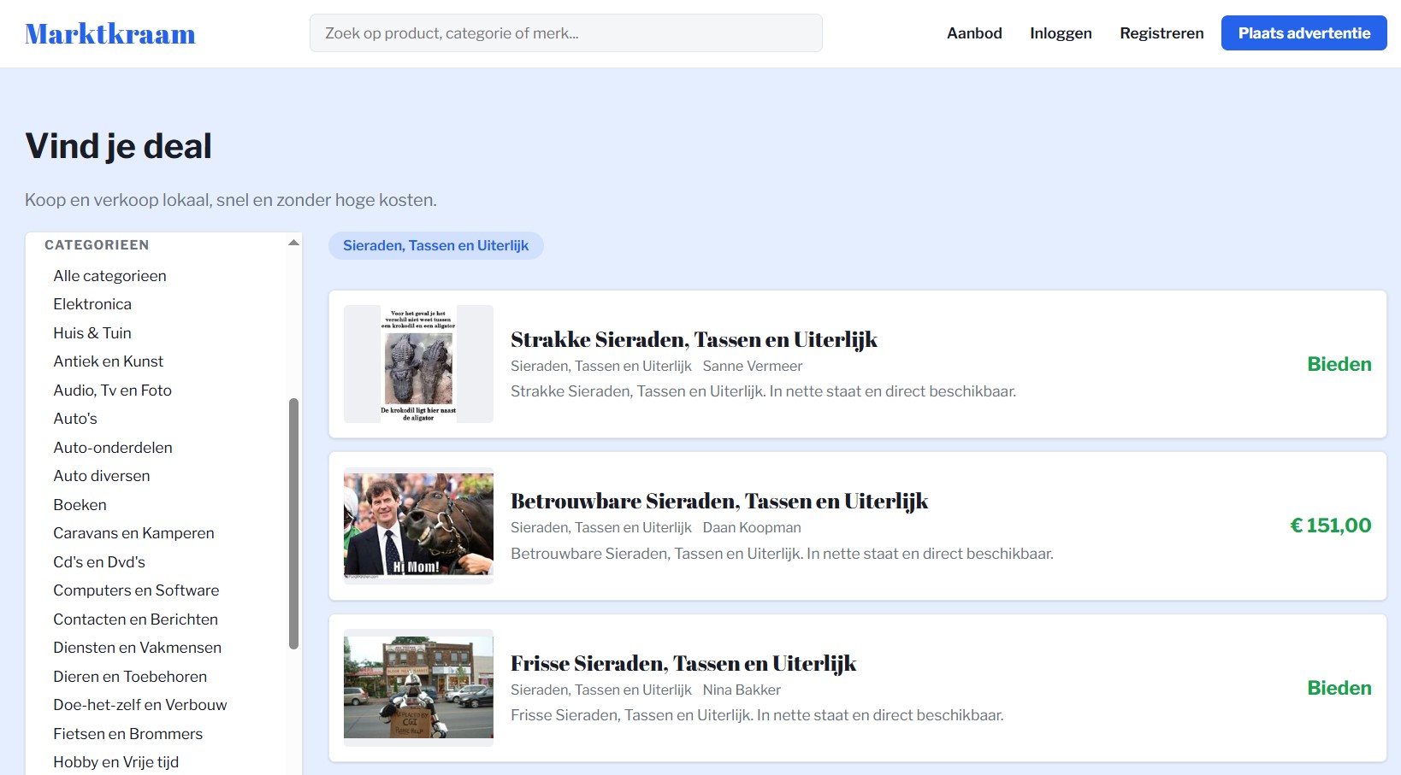This screenshot has width=1401, height=775.
Task: Click the Marktkraam logo
Action: point(110,34)
